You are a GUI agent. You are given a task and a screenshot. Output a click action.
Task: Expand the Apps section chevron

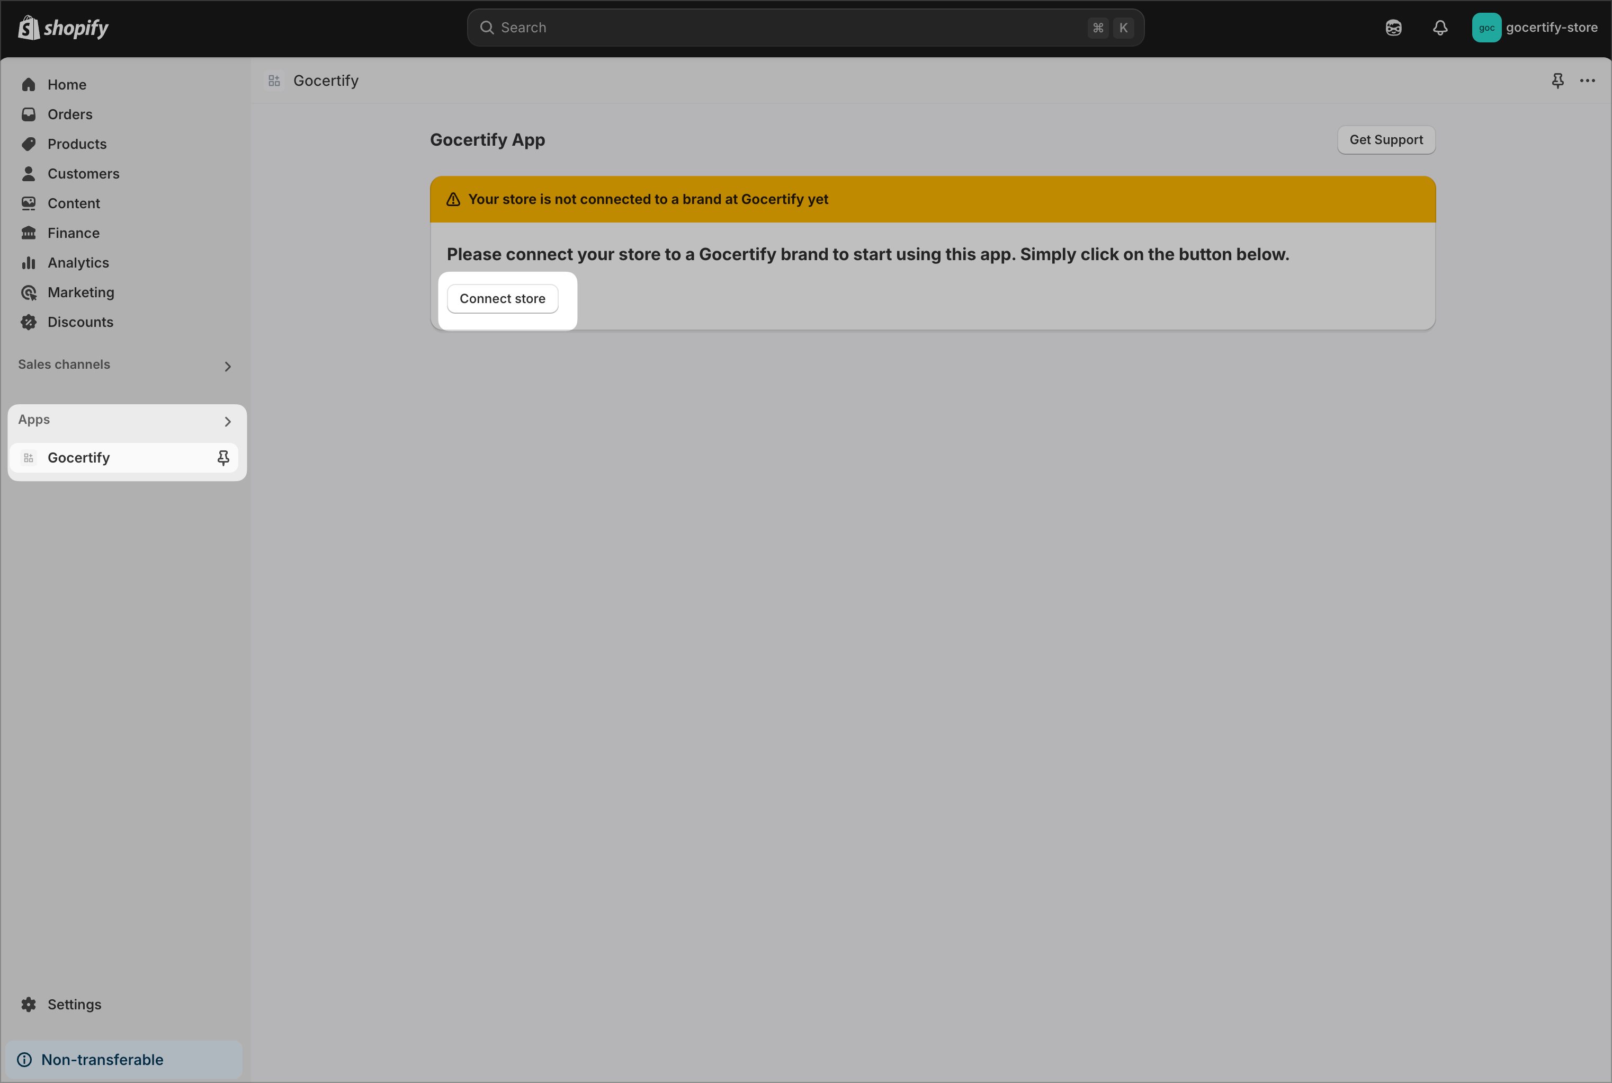(x=227, y=421)
